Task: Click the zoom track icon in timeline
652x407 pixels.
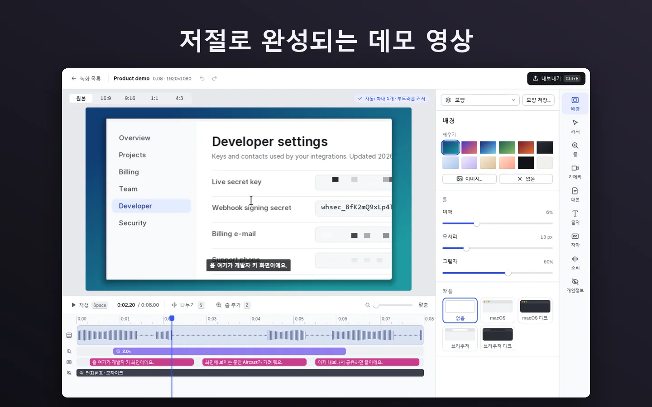Action: pos(69,351)
